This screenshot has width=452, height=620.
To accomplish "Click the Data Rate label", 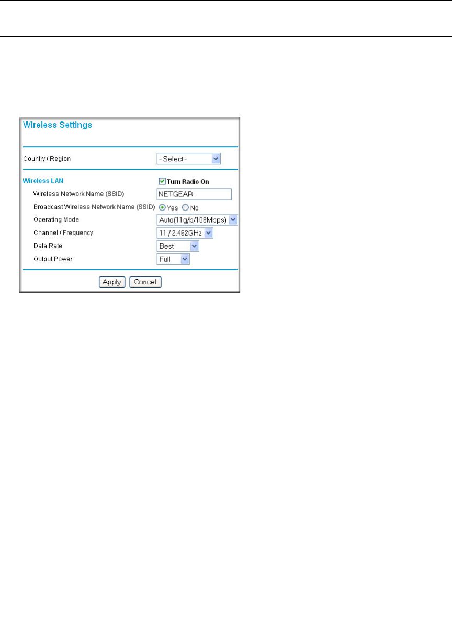I will pos(48,246).
